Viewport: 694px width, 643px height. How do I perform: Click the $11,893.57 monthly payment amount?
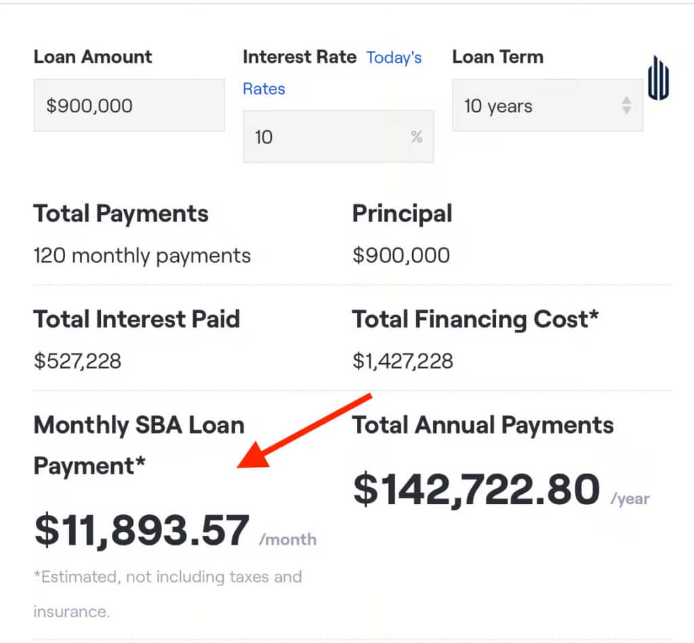[x=142, y=531]
